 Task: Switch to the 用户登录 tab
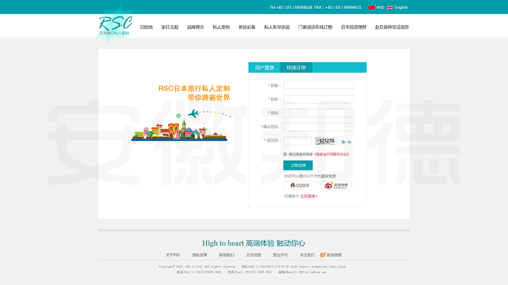tap(264, 68)
